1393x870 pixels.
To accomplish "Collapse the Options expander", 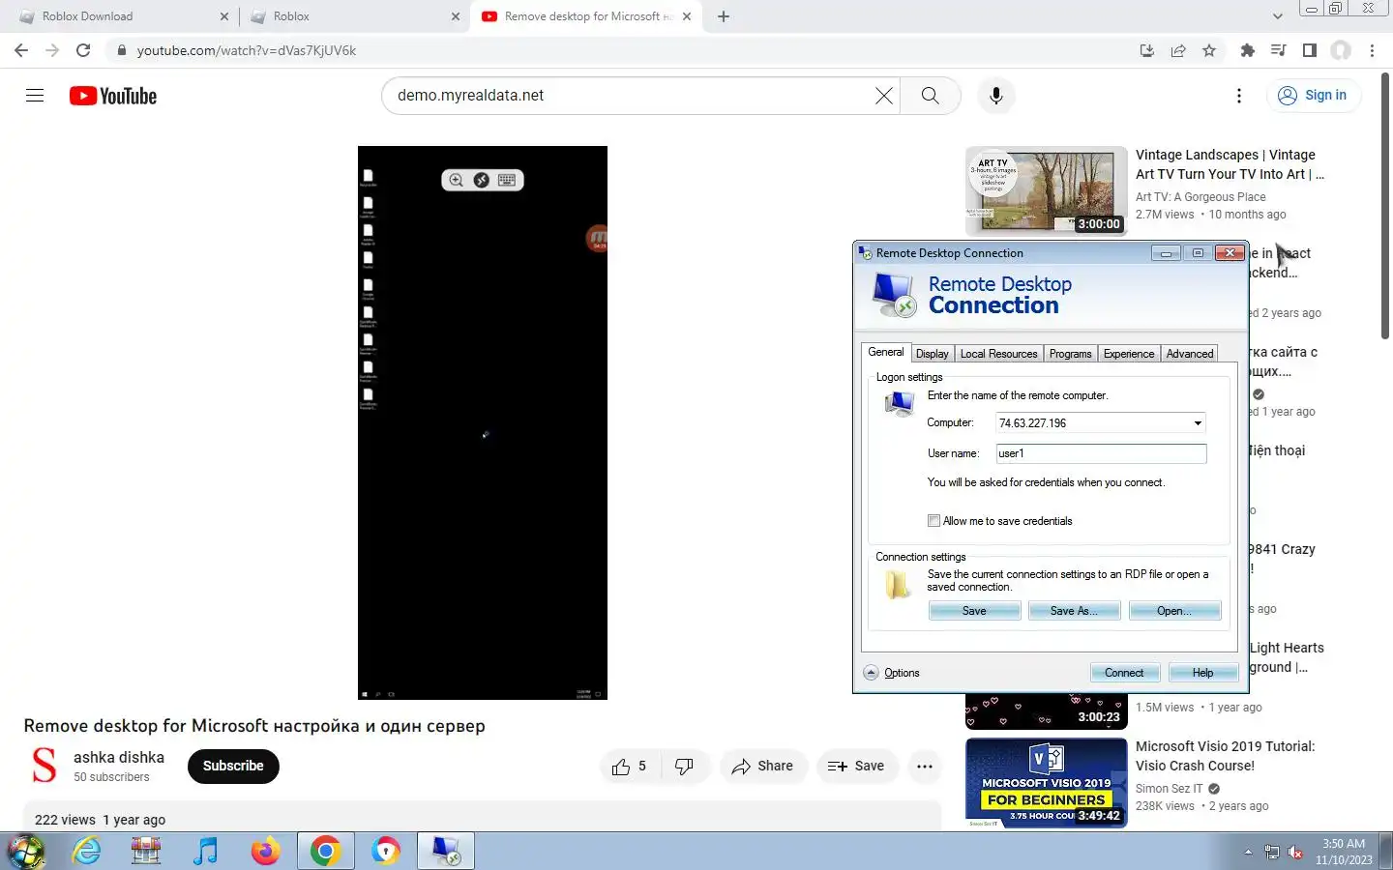I will click(871, 673).
